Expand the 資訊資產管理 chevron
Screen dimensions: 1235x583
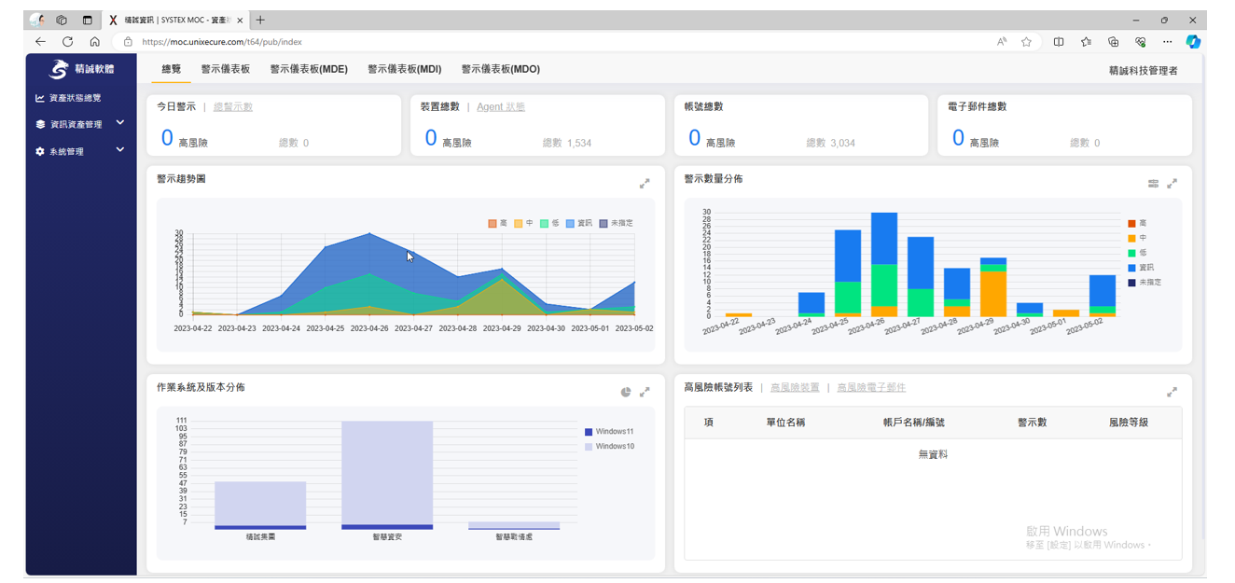(x=120, y=123)
